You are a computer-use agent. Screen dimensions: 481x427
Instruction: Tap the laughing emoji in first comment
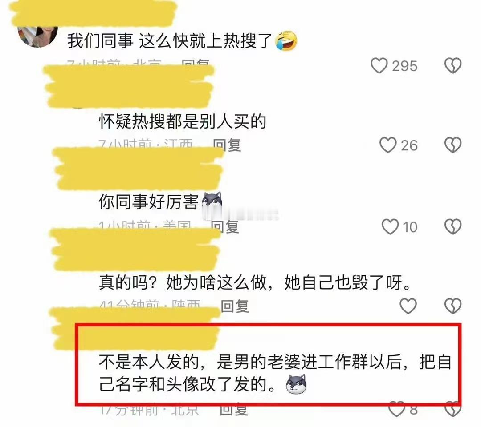click(x=286, y=41)
